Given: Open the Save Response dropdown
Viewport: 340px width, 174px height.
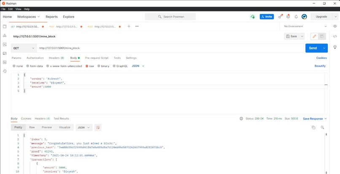Looking at the screenshot, I should tap(315, 119).
